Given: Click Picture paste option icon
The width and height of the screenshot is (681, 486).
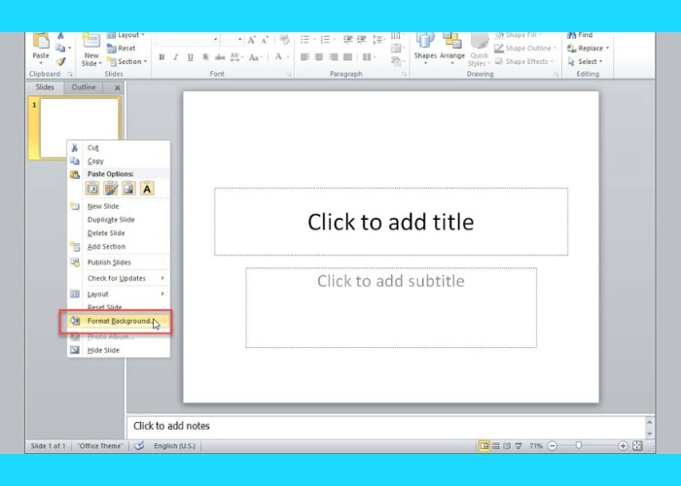Looking at the screenshot, I should [x=129, y=189].
